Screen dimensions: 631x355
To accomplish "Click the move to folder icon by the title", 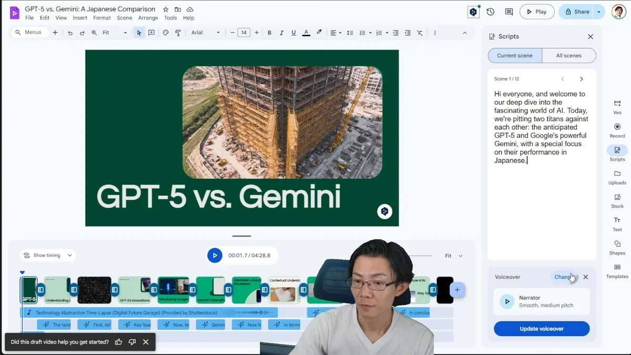I will coord(178,9).
